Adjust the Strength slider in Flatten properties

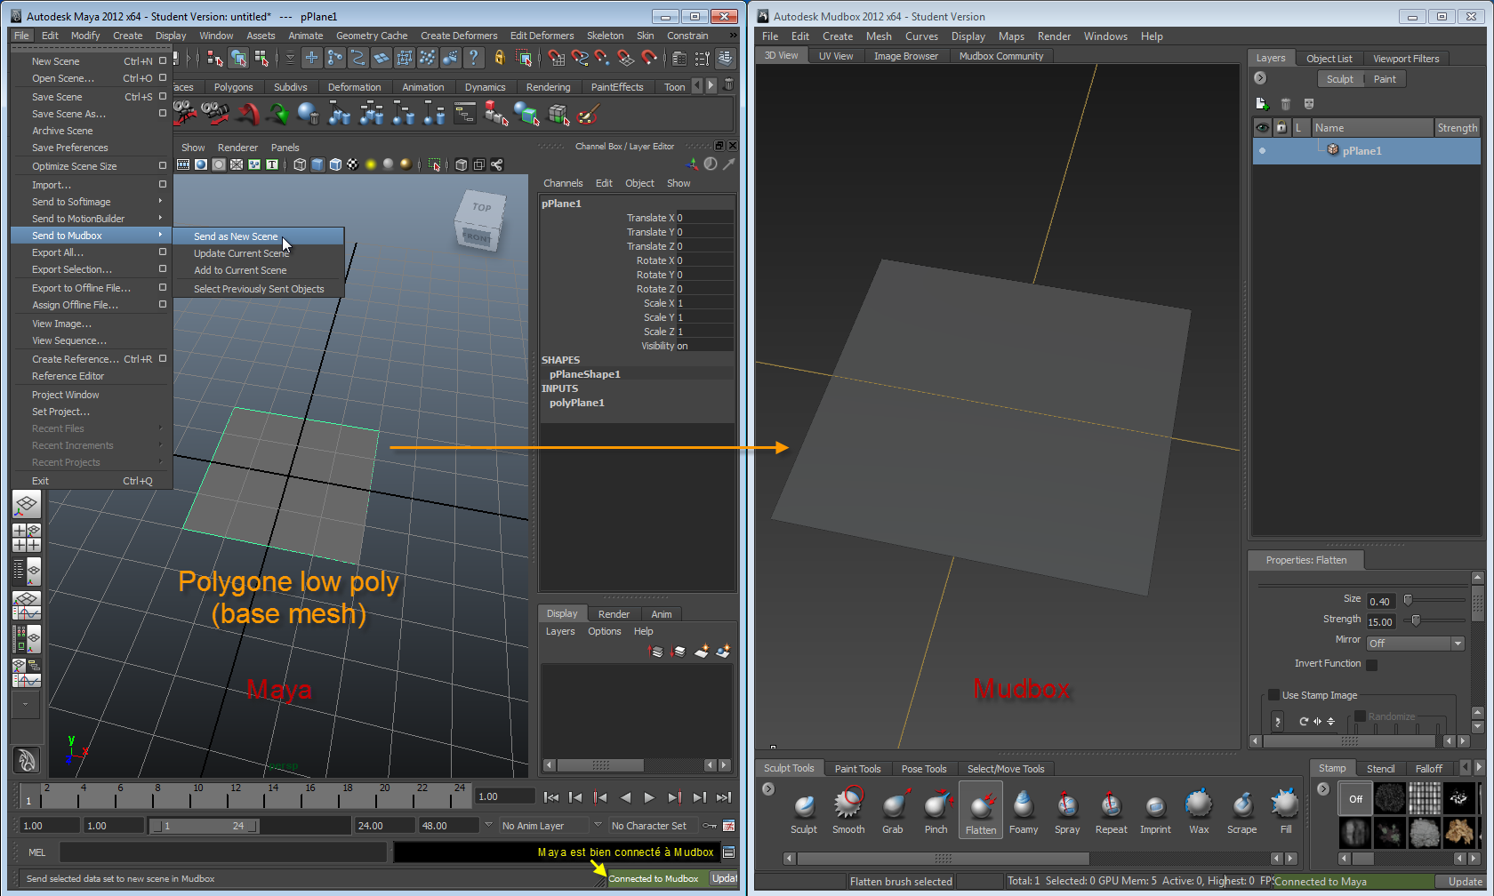point(1416,620)
